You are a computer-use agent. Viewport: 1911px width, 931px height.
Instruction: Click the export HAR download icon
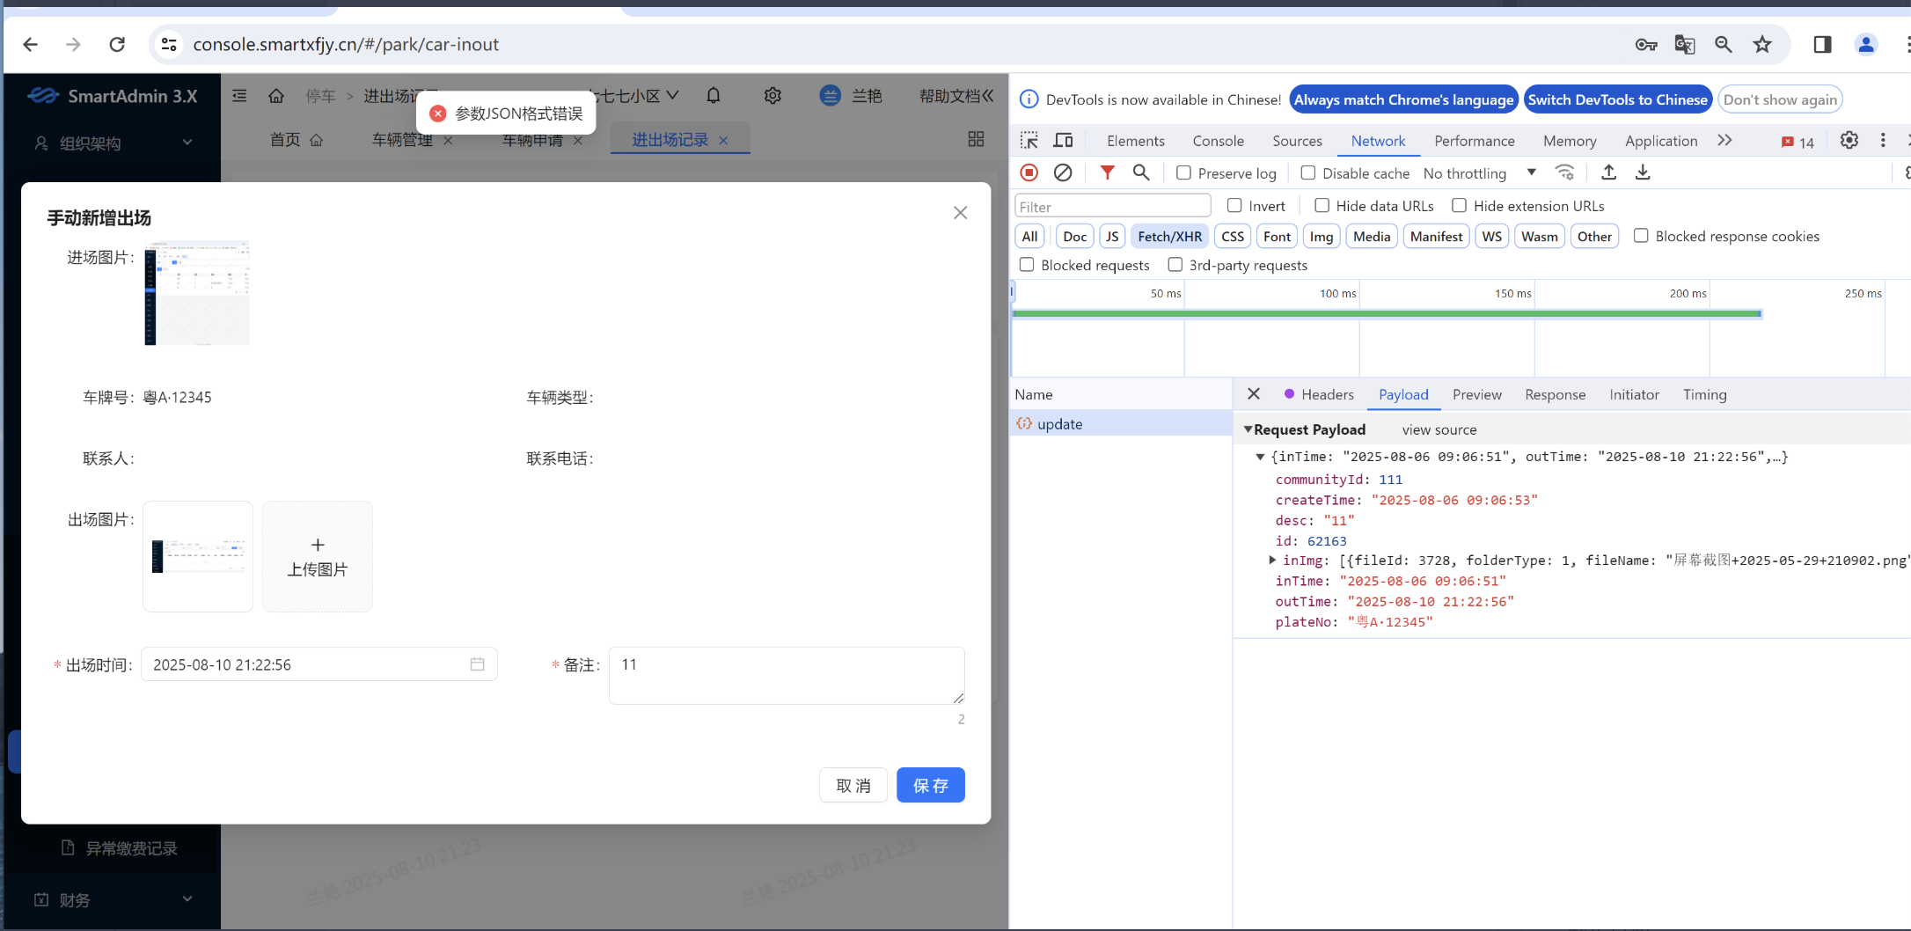[1642, 173]
